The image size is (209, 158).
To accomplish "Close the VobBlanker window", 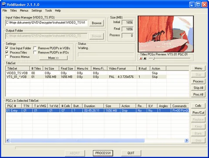I will (205, 4).
